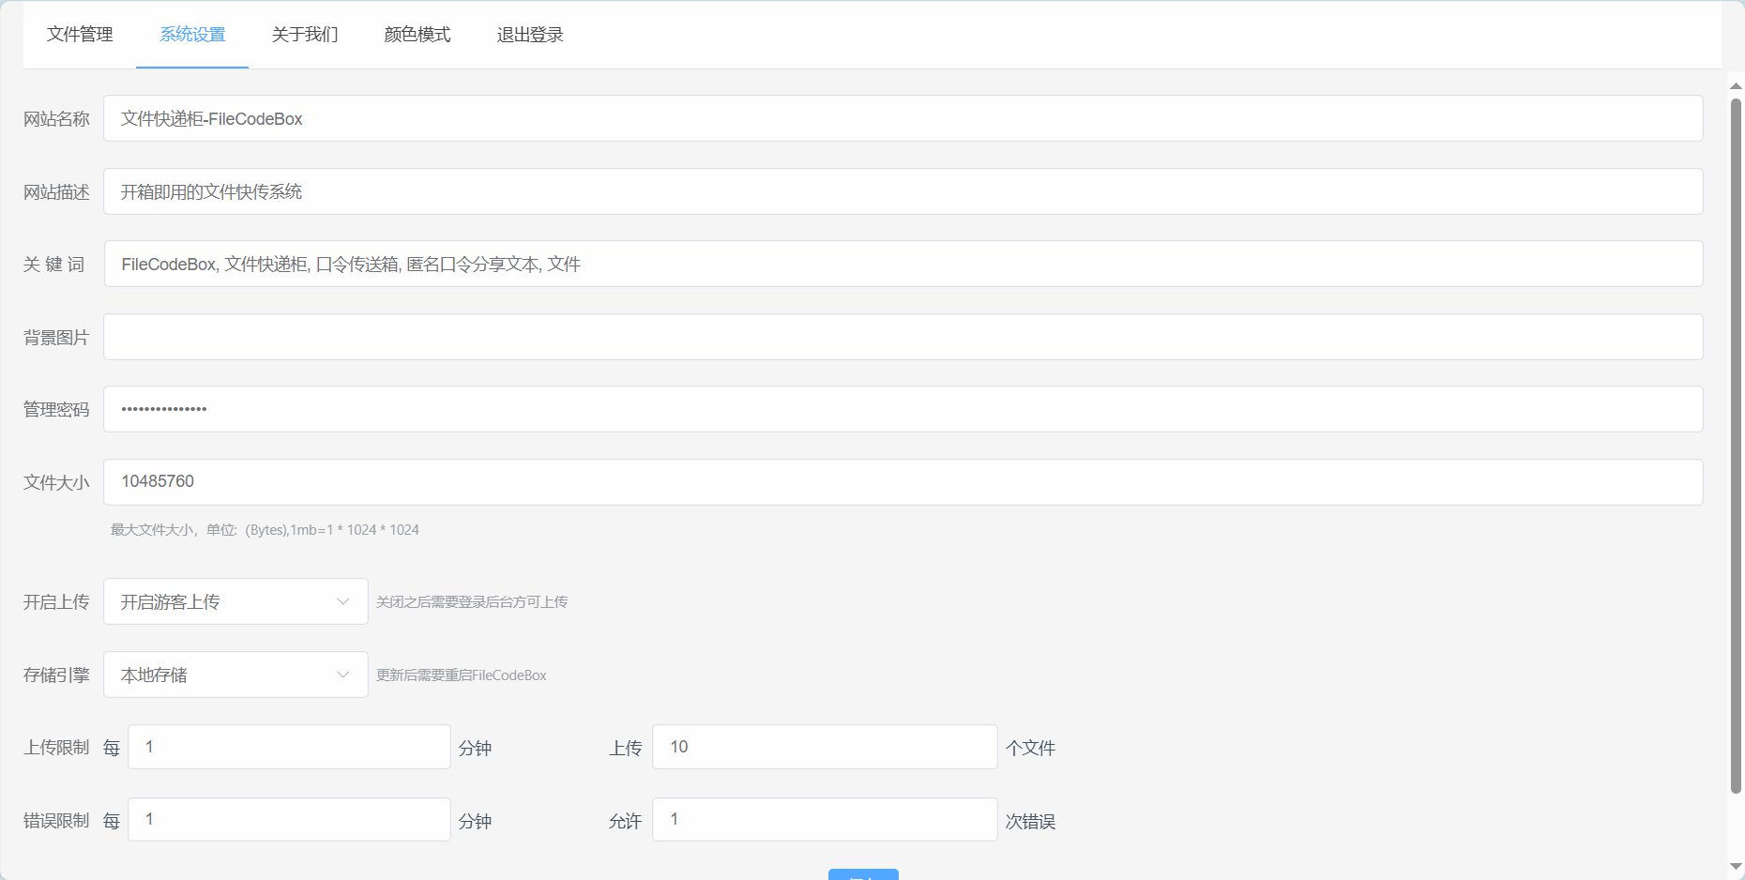Click the 错误限制 minutes input field

(289, 819)
